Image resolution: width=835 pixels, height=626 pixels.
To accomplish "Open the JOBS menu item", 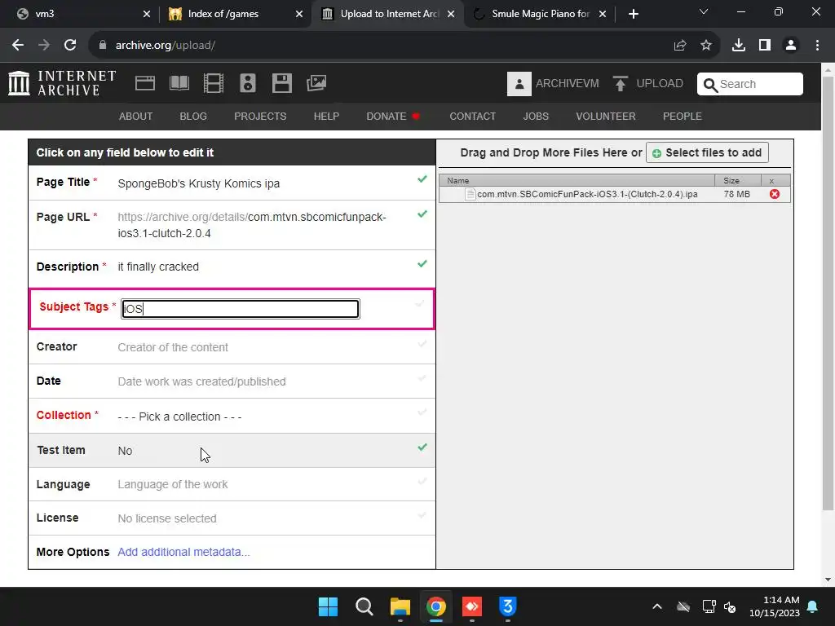I will [536, 116].
